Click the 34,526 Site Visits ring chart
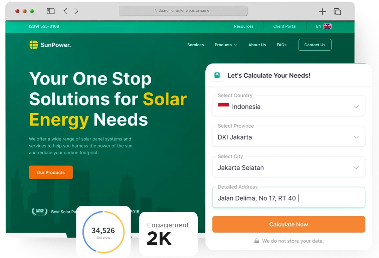The height and width of the screenshot is (258, 379). [x=104, y=232]
